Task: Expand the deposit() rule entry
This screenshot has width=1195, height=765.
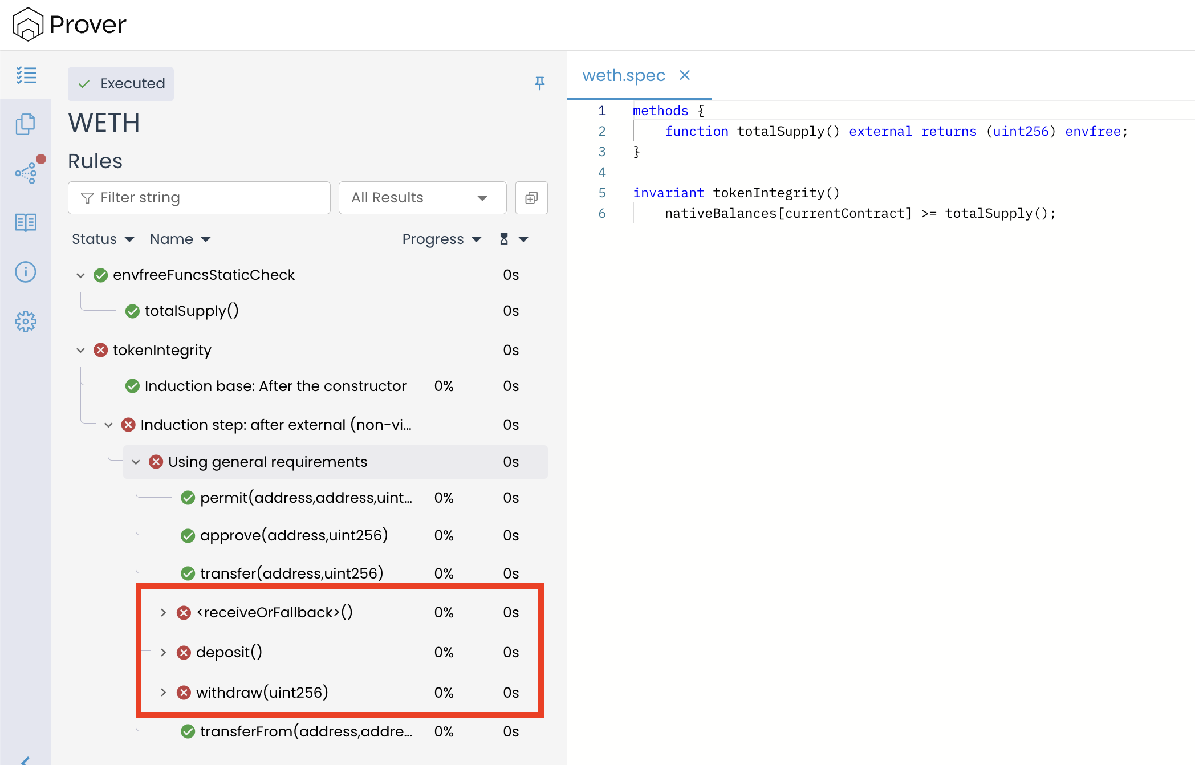Action: click(164, 652)
